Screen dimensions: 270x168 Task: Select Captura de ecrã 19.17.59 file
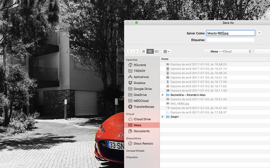tap(215, 82)
